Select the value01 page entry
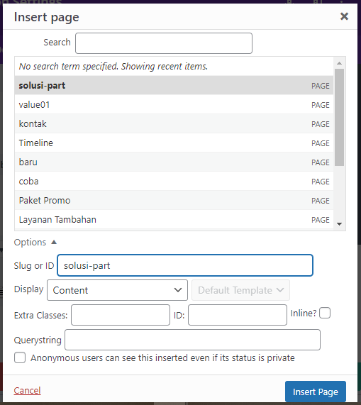Viewport: 361px width, 405px height. click(x=174, y=104)
